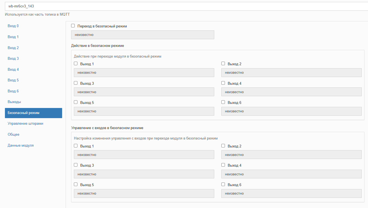Open the "Управление шторами" tab
This screenshot has width=368, height=208.
pos(25,124)
